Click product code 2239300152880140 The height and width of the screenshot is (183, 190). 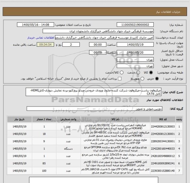pos(163,171)
